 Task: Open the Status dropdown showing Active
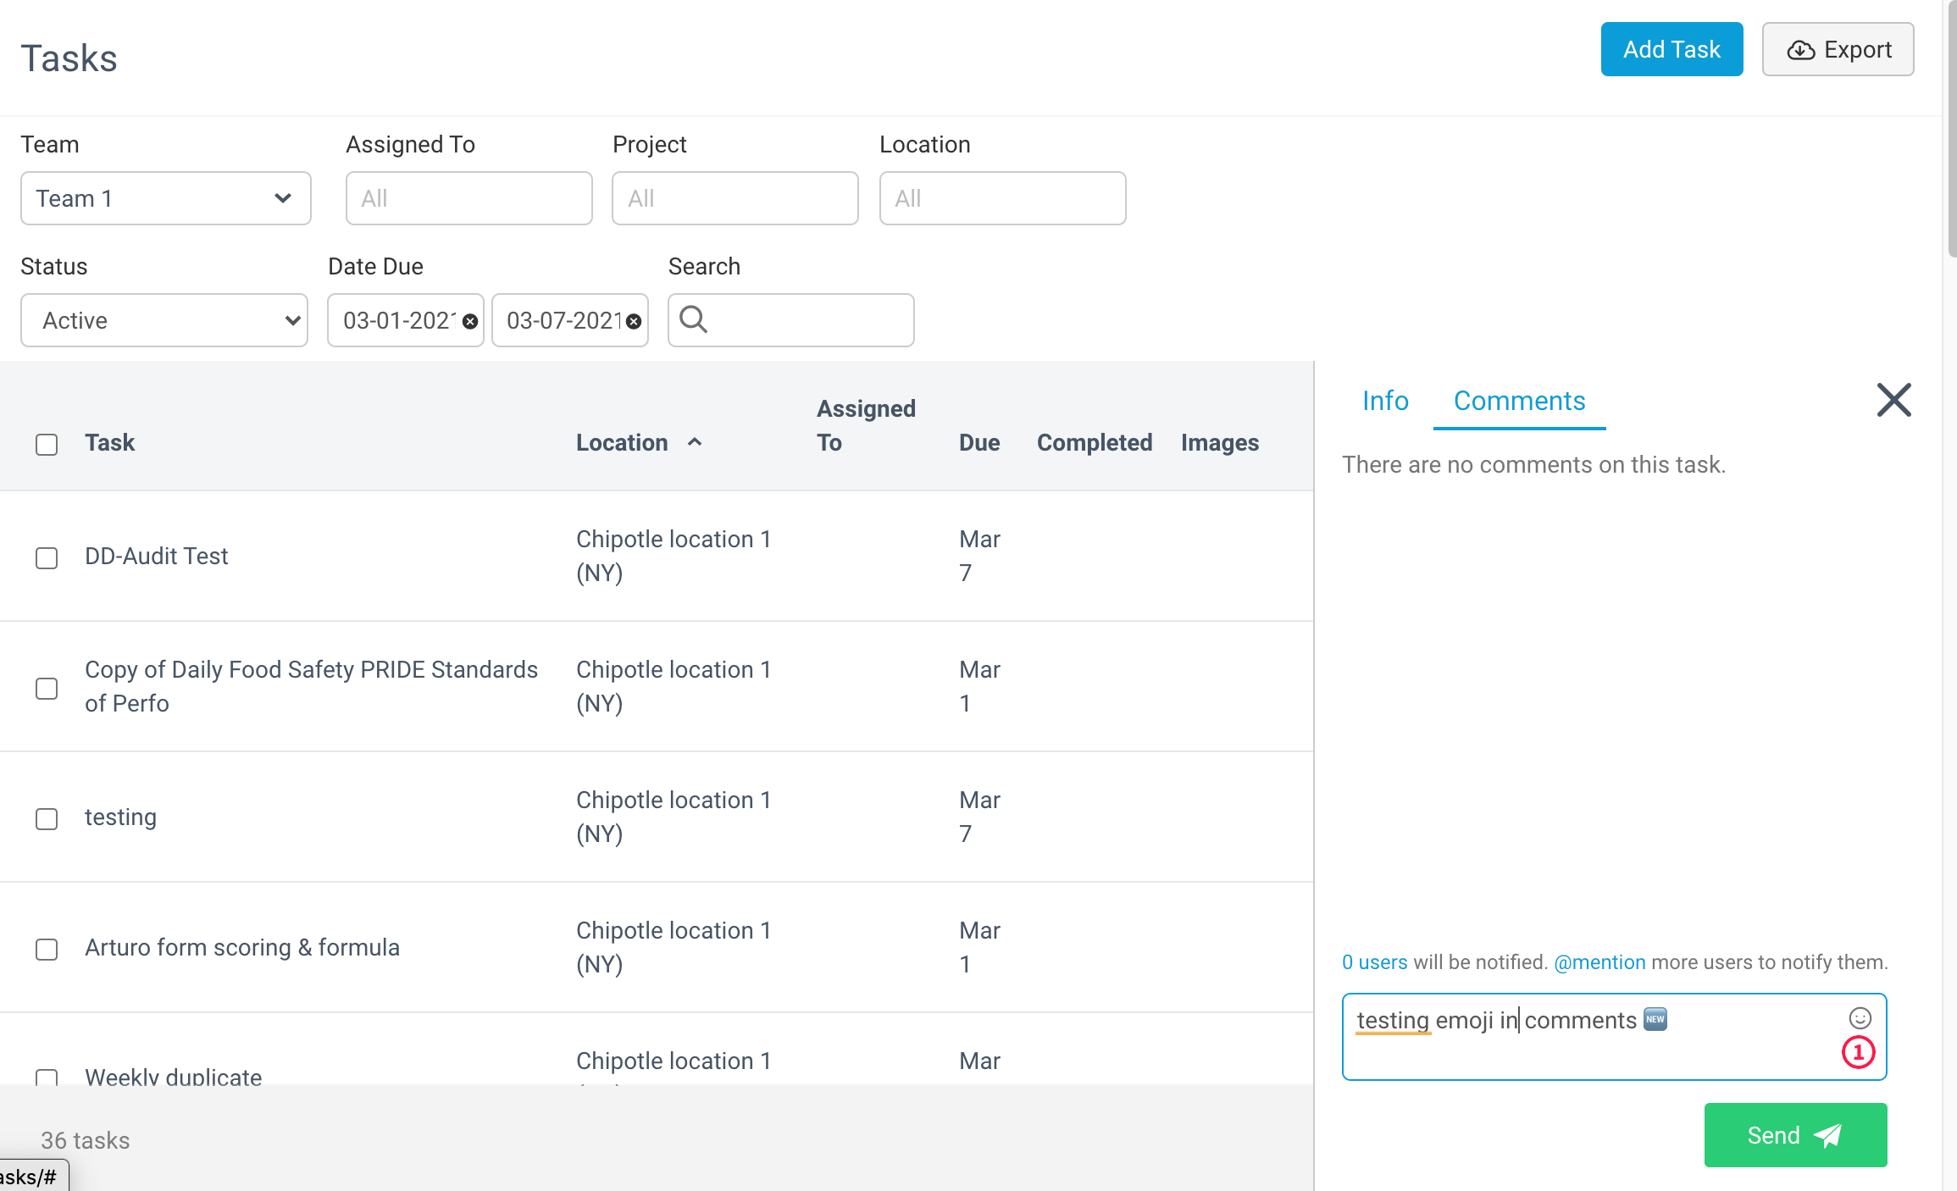pos(164,320)
